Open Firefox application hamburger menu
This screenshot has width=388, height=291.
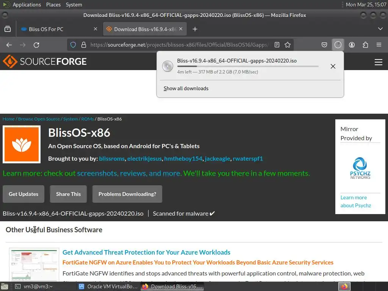coord(379,45)
